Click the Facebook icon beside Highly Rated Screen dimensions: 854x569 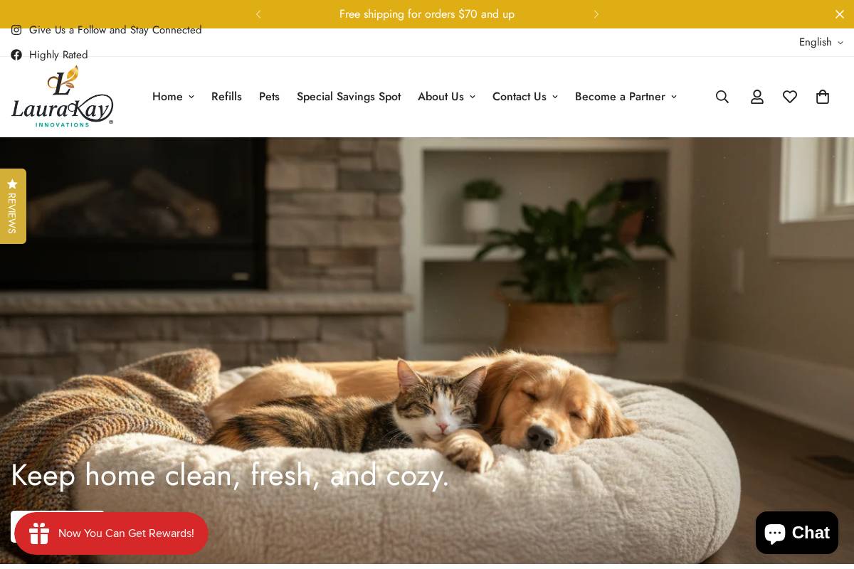tap(16, 55)
